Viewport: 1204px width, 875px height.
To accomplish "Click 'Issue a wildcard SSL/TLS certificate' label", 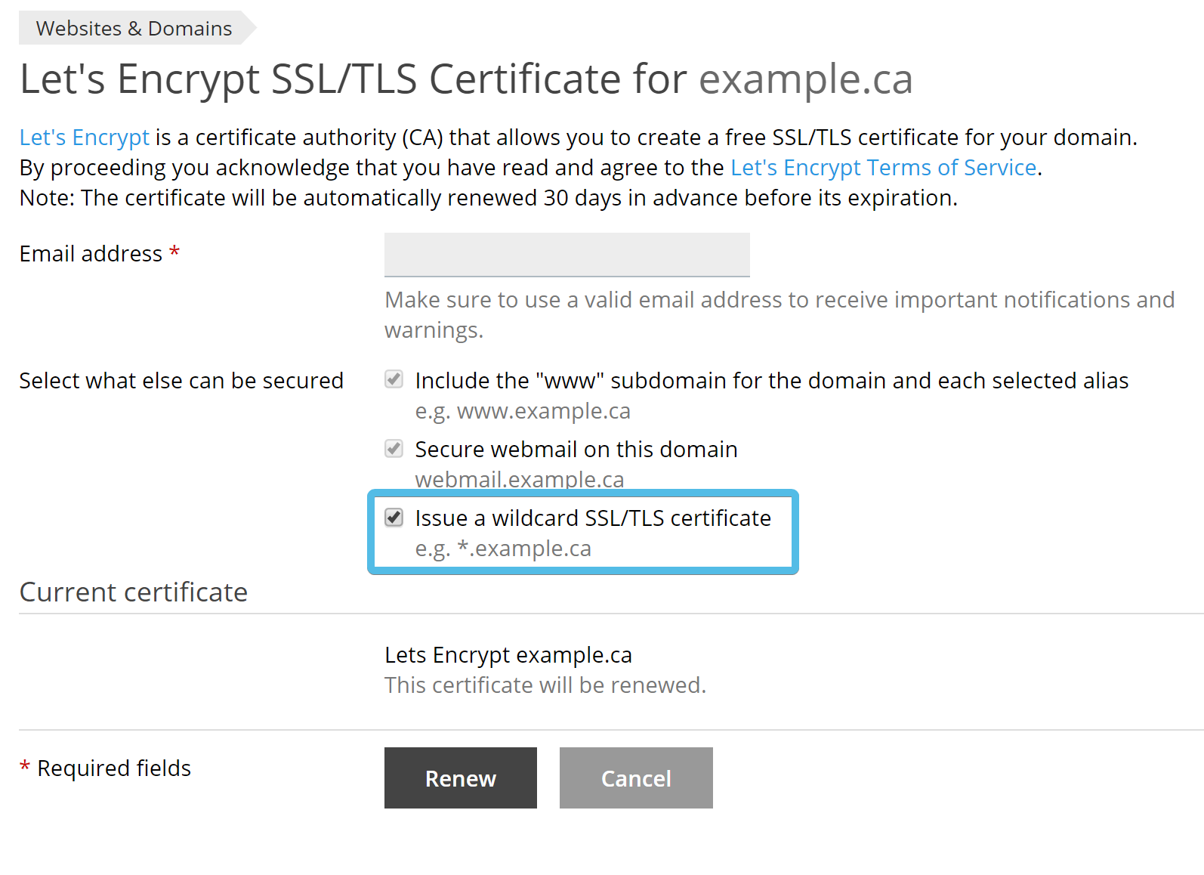I will point(593,518).
